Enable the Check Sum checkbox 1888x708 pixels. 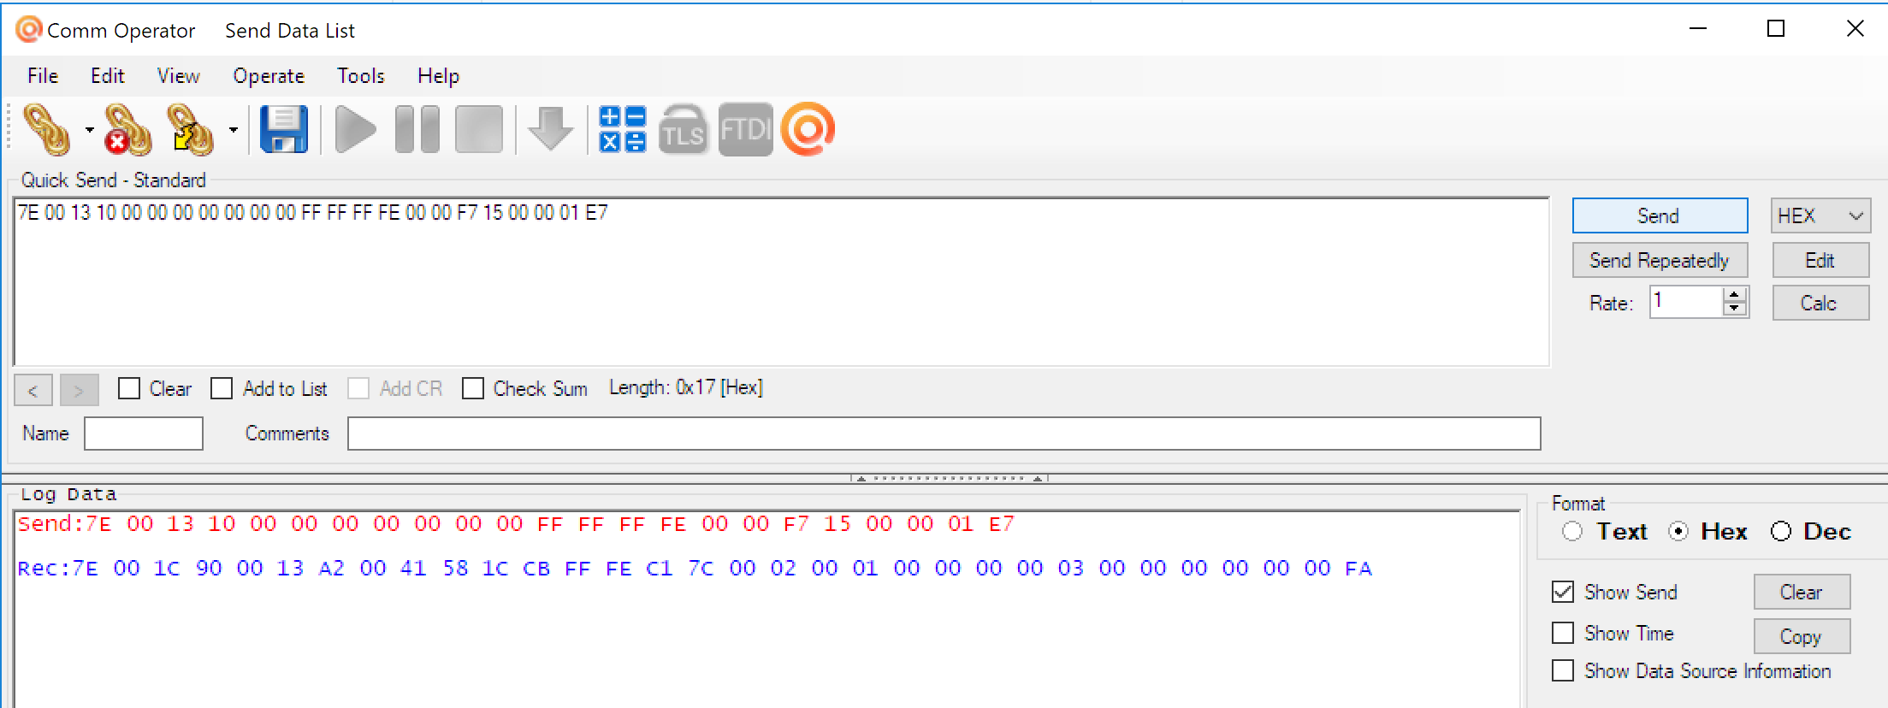pyautogui.click(x=472, y=388)
